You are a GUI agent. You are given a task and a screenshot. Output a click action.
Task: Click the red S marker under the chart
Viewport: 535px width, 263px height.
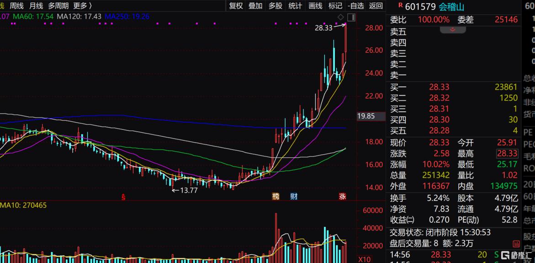(124, 196)
